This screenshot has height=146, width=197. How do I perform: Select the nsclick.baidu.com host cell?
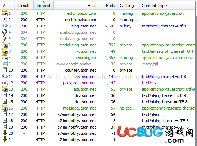click(81, 20)
